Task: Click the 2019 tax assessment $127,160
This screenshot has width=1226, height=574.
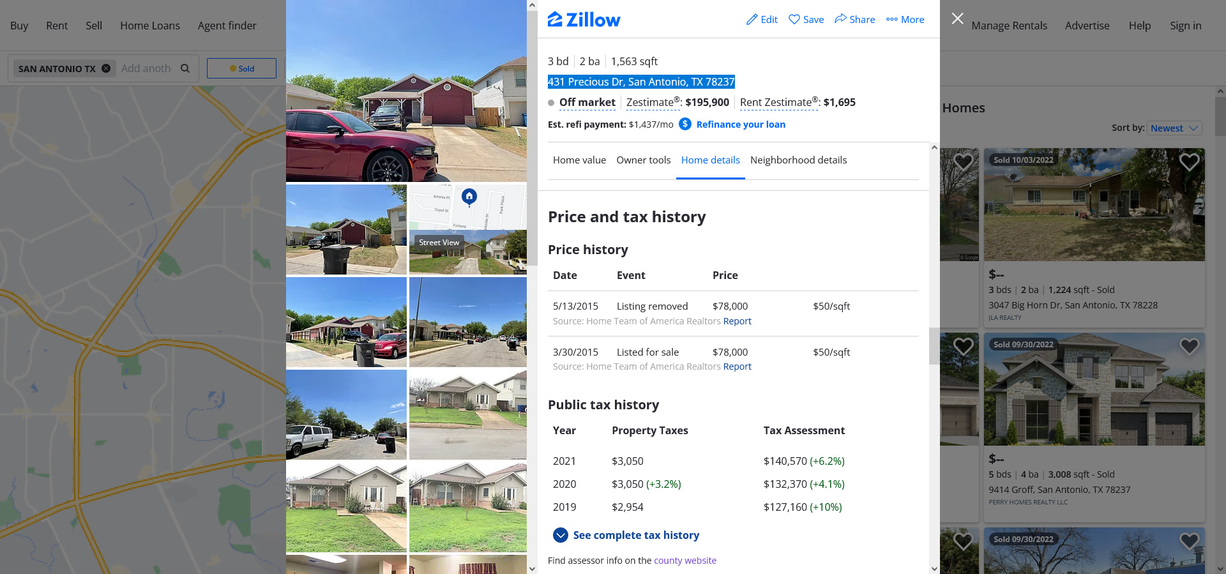Action: pos(785,507)
